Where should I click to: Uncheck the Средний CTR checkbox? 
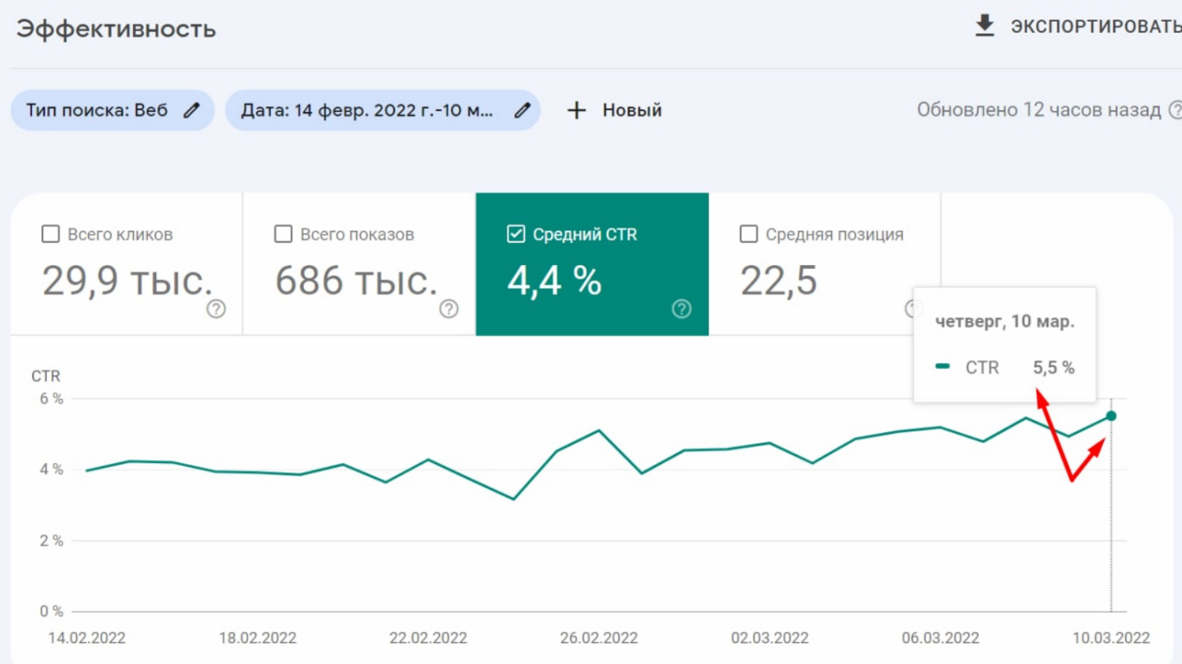click(516, 235)
